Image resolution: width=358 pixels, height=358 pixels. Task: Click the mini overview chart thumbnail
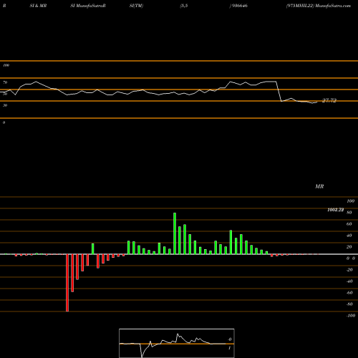(177, 343)
